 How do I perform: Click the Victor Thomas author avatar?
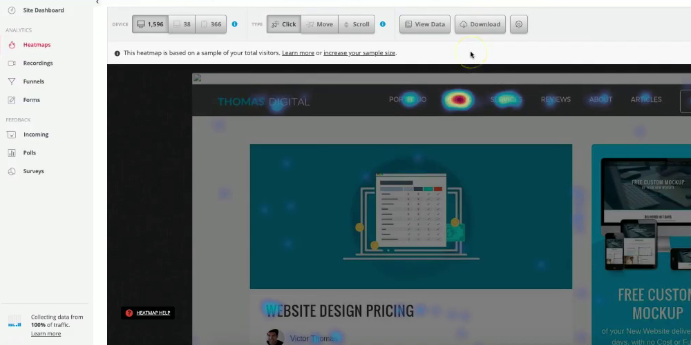coord(275,337)
